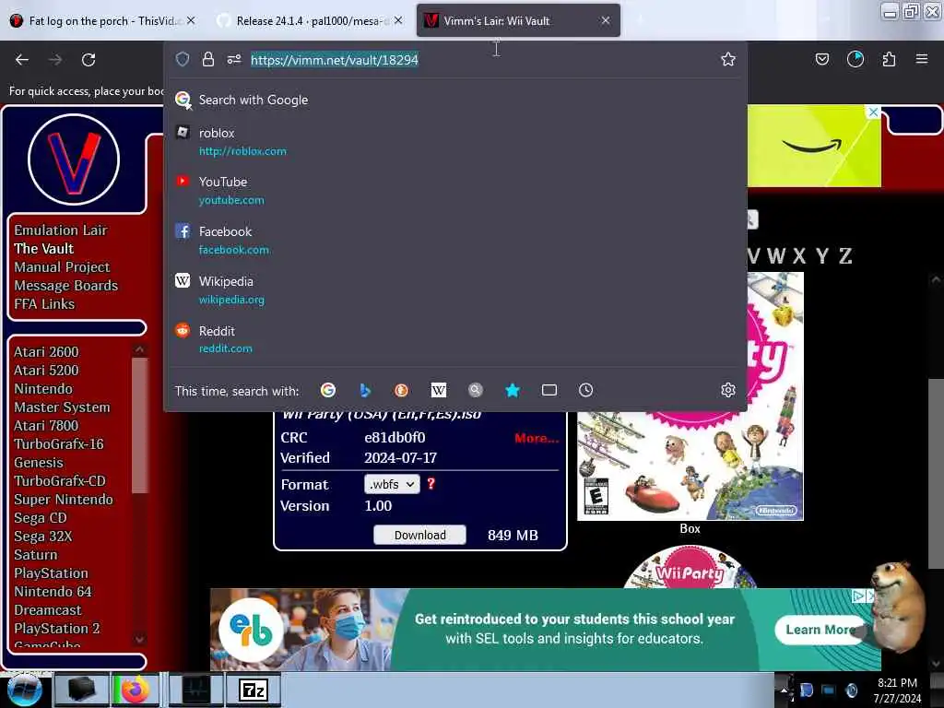Open the Firefox hamburger menu
This screenshot has width=944, height=708.
pos(922,59)
